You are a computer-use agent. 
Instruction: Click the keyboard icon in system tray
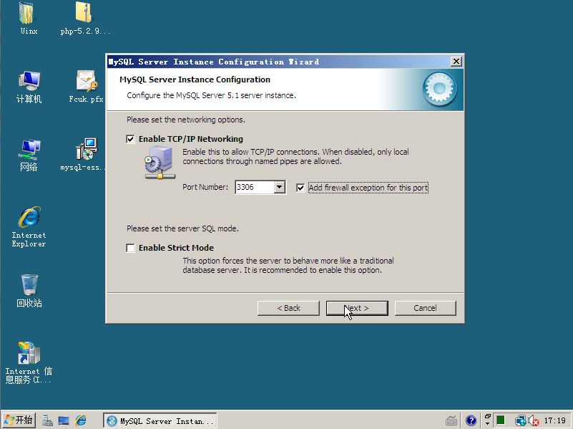click(451, 420)
